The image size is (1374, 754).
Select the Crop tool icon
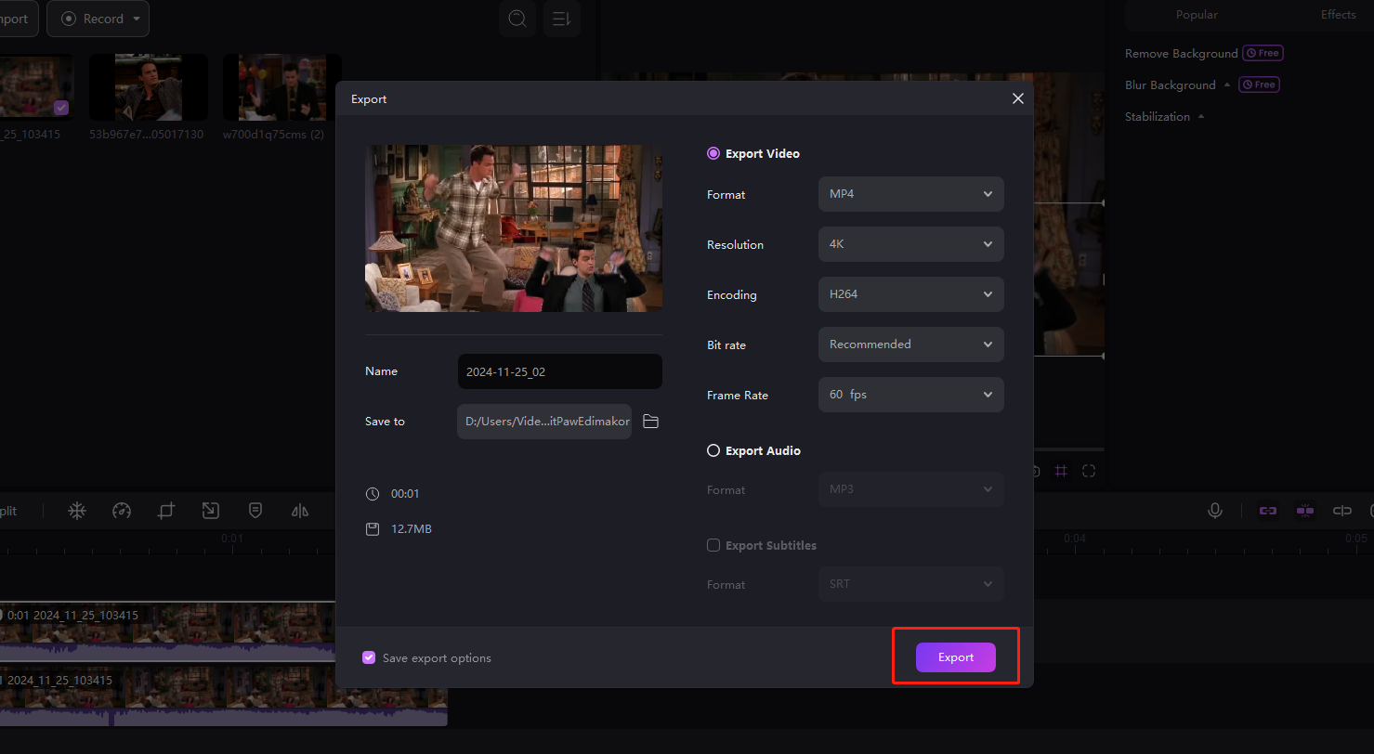(166, 511)
